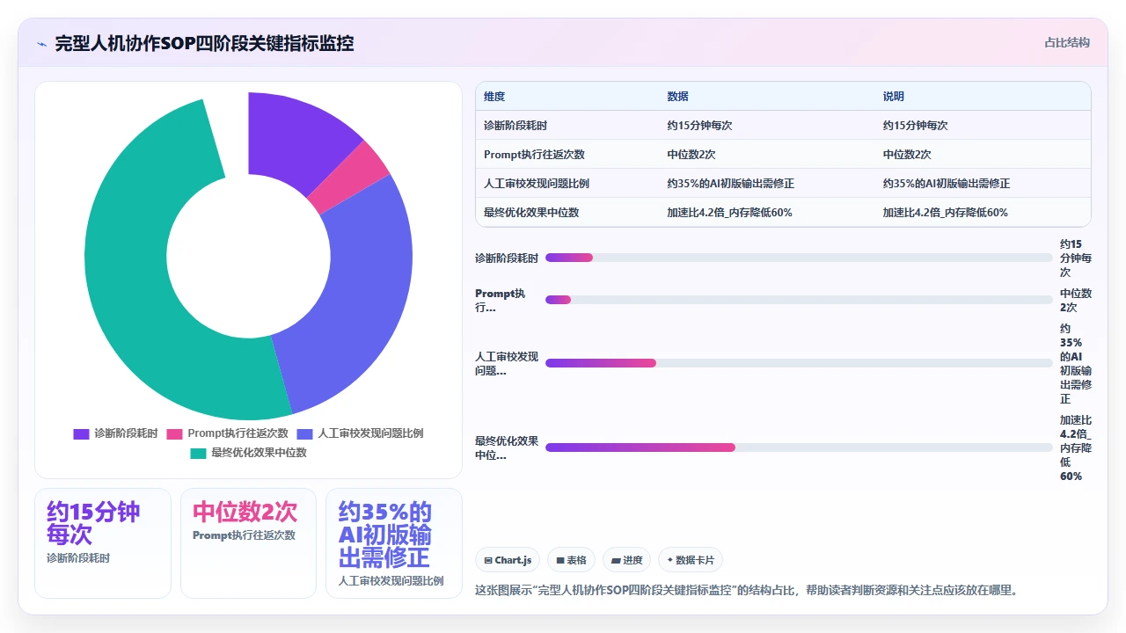The height and width of the screenshot is (633, 1126).
Task: Click the 诊断阶段耗时 table row label
Action: [515, 126]
